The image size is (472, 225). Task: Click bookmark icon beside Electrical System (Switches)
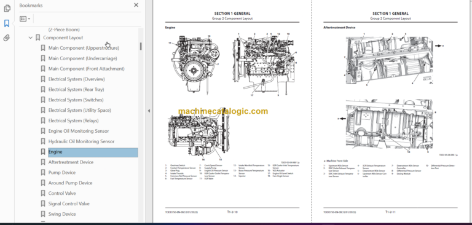click(x=43, y=100)
